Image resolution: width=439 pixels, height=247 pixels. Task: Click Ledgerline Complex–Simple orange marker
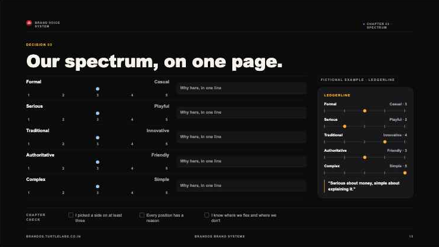tap(405, 173)
